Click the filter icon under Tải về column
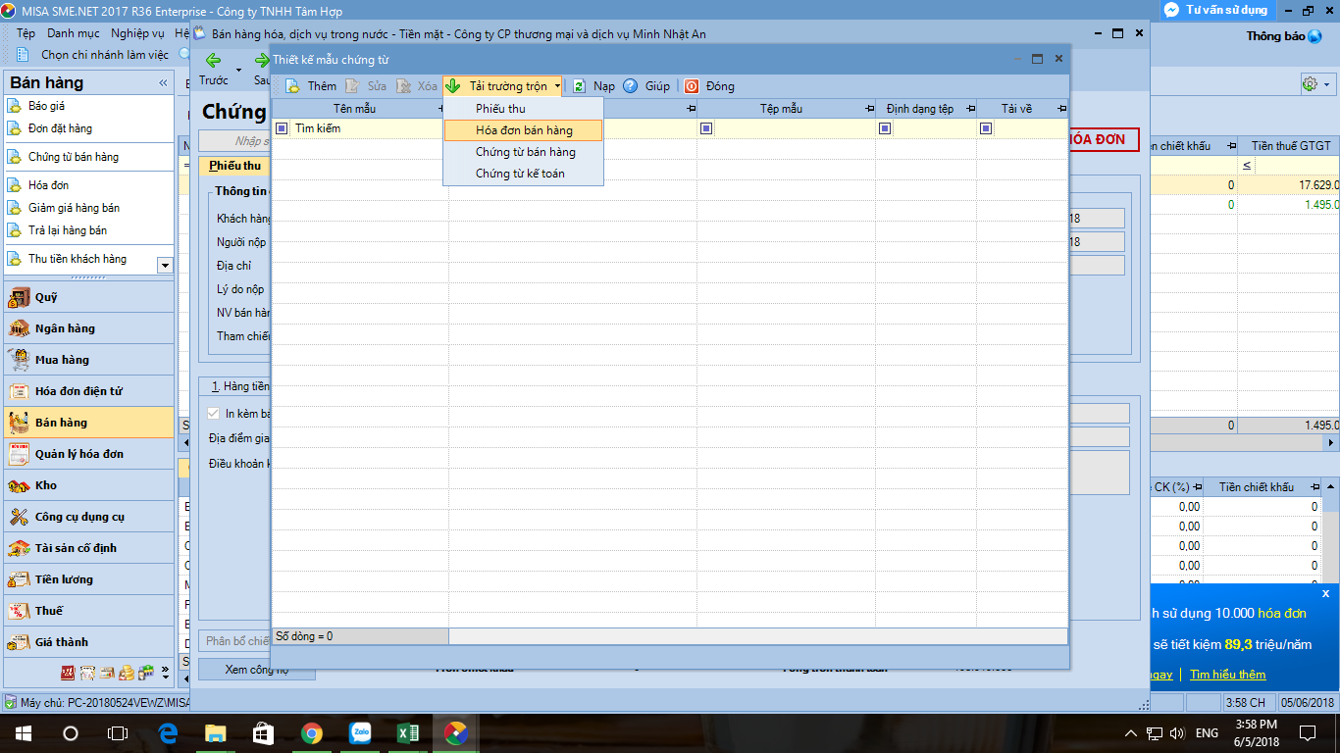The height and width of the screenshot is (753, 1340). click(x=986, y=128)
